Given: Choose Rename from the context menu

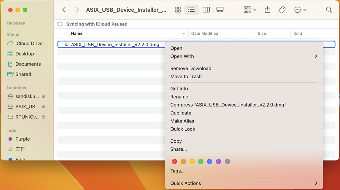Looking at the screenshot, I should coord(244,97).
